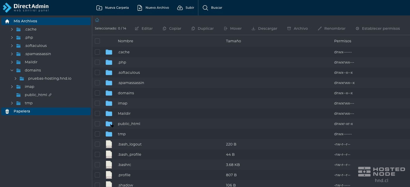Click the Mis Archivos home icon in sidebar

[7, 21]
